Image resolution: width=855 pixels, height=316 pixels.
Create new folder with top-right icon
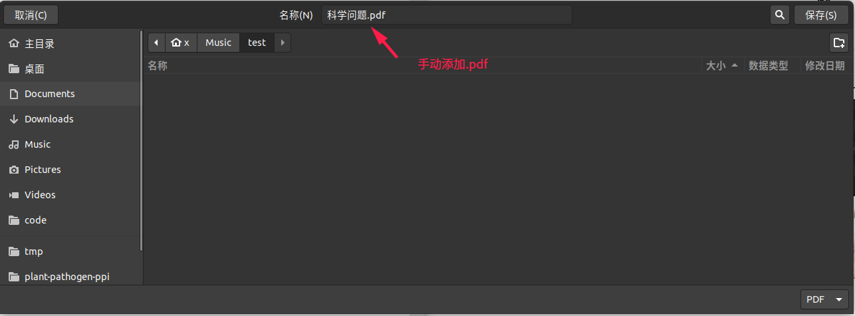tap(839, 43)
